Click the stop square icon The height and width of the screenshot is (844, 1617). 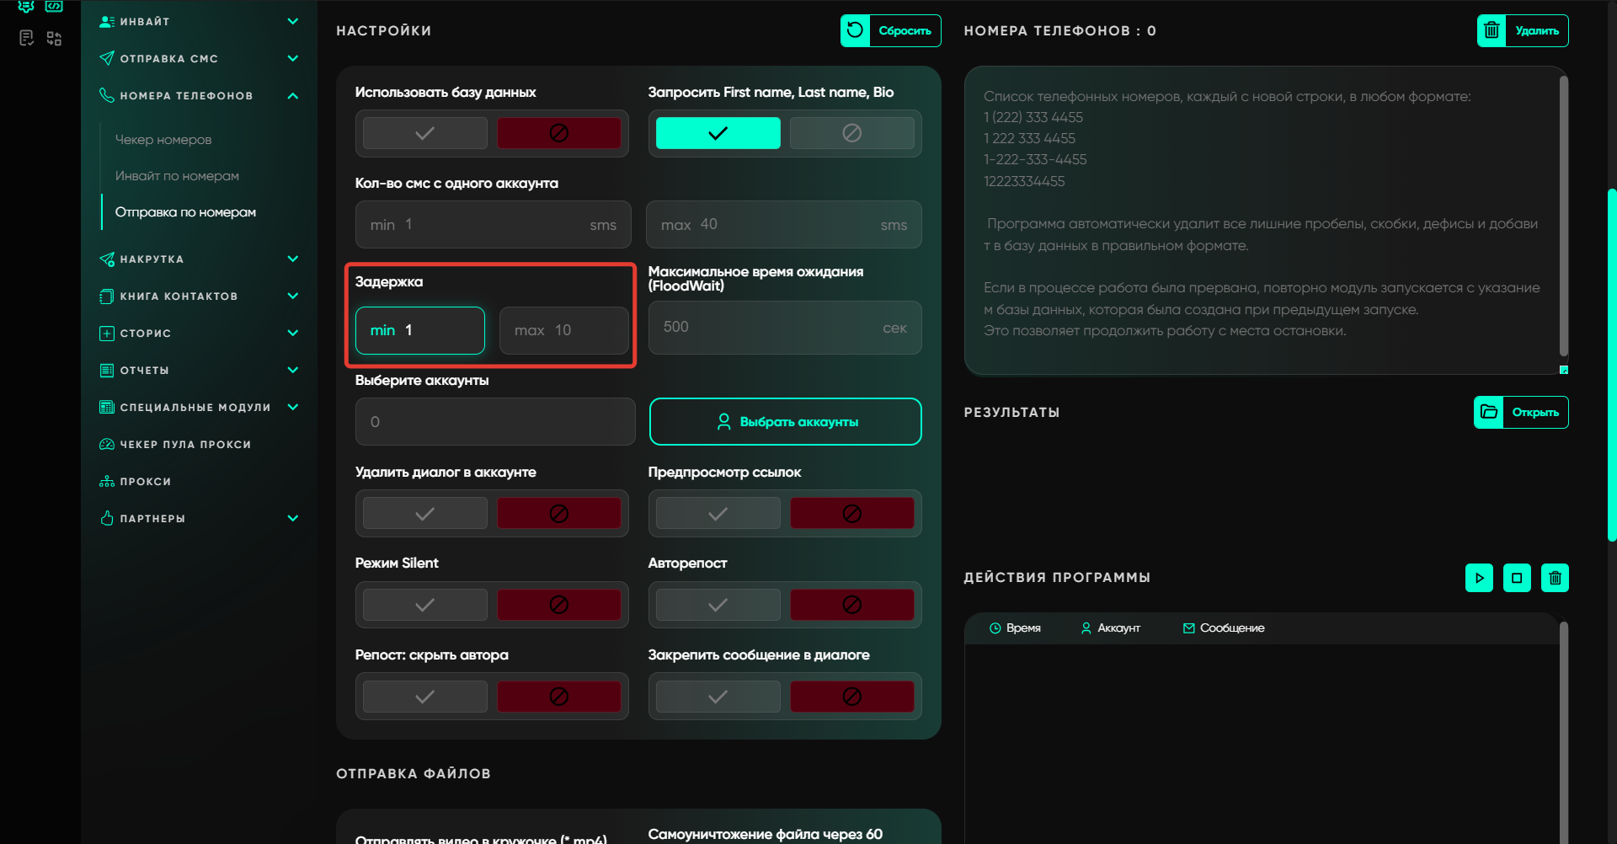click(x=1517, y=578)
